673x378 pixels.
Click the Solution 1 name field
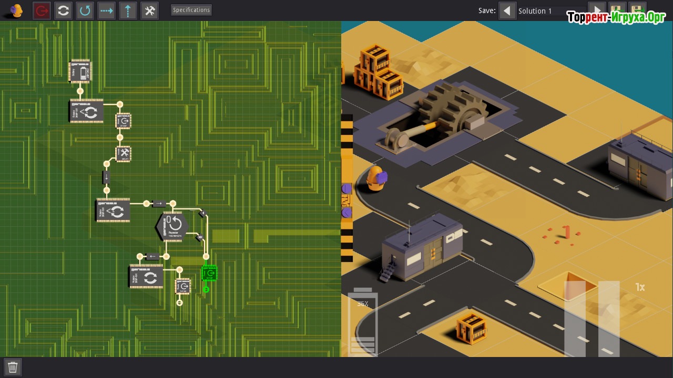pos(549,11)
